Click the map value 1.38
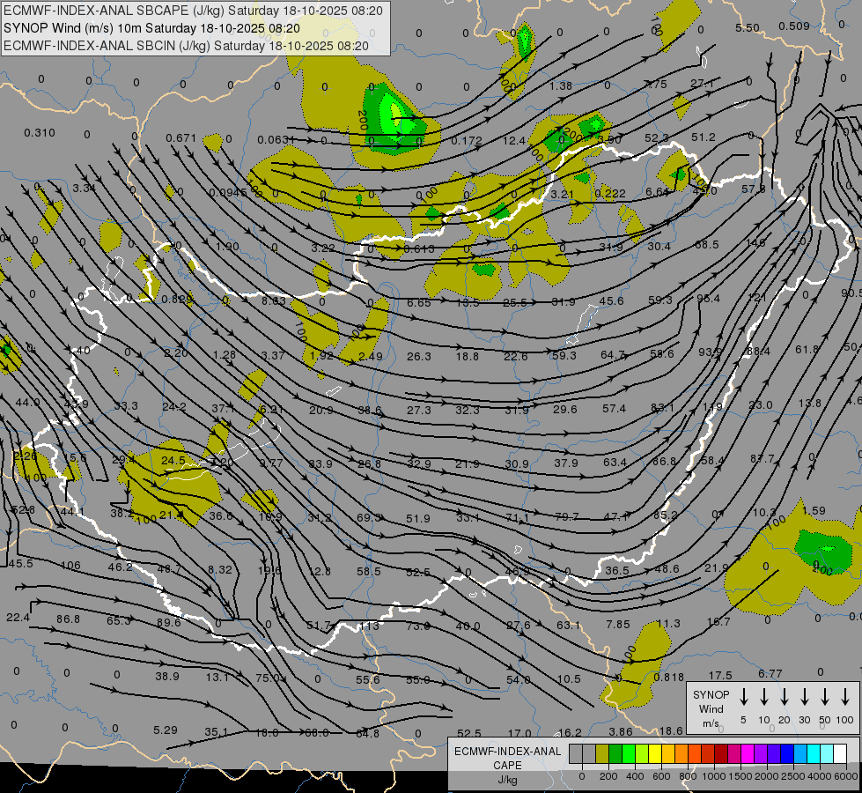The image size is (862, 793). (561, 85)
